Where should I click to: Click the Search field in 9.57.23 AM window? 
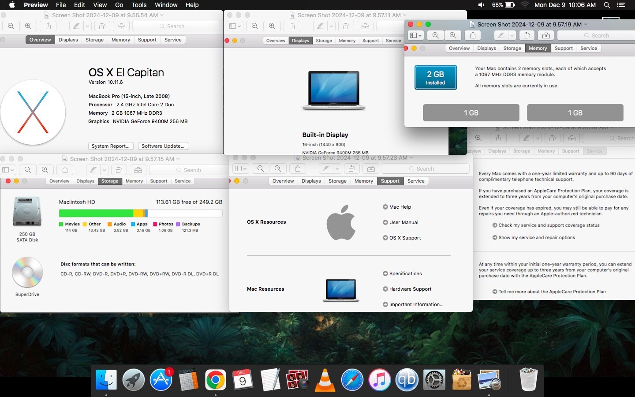coord(426,169)
